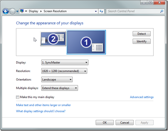The height and width of the screenshot is (131, 168).
Task: Open the recent pages dropdown arrow
Action: [18, 11]
